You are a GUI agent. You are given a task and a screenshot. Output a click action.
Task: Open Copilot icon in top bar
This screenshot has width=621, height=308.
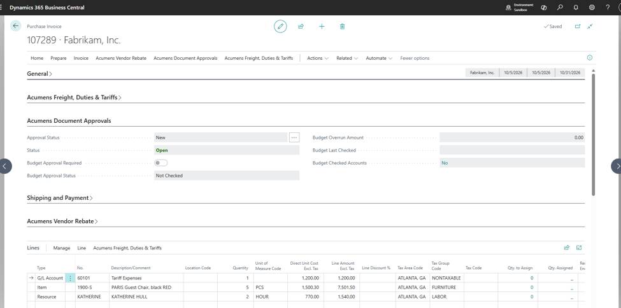coord(544,8)
